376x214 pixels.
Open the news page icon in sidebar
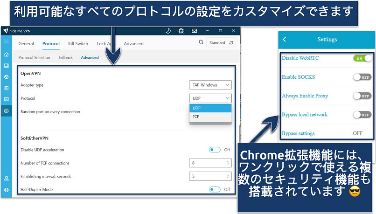coord(7,88)
